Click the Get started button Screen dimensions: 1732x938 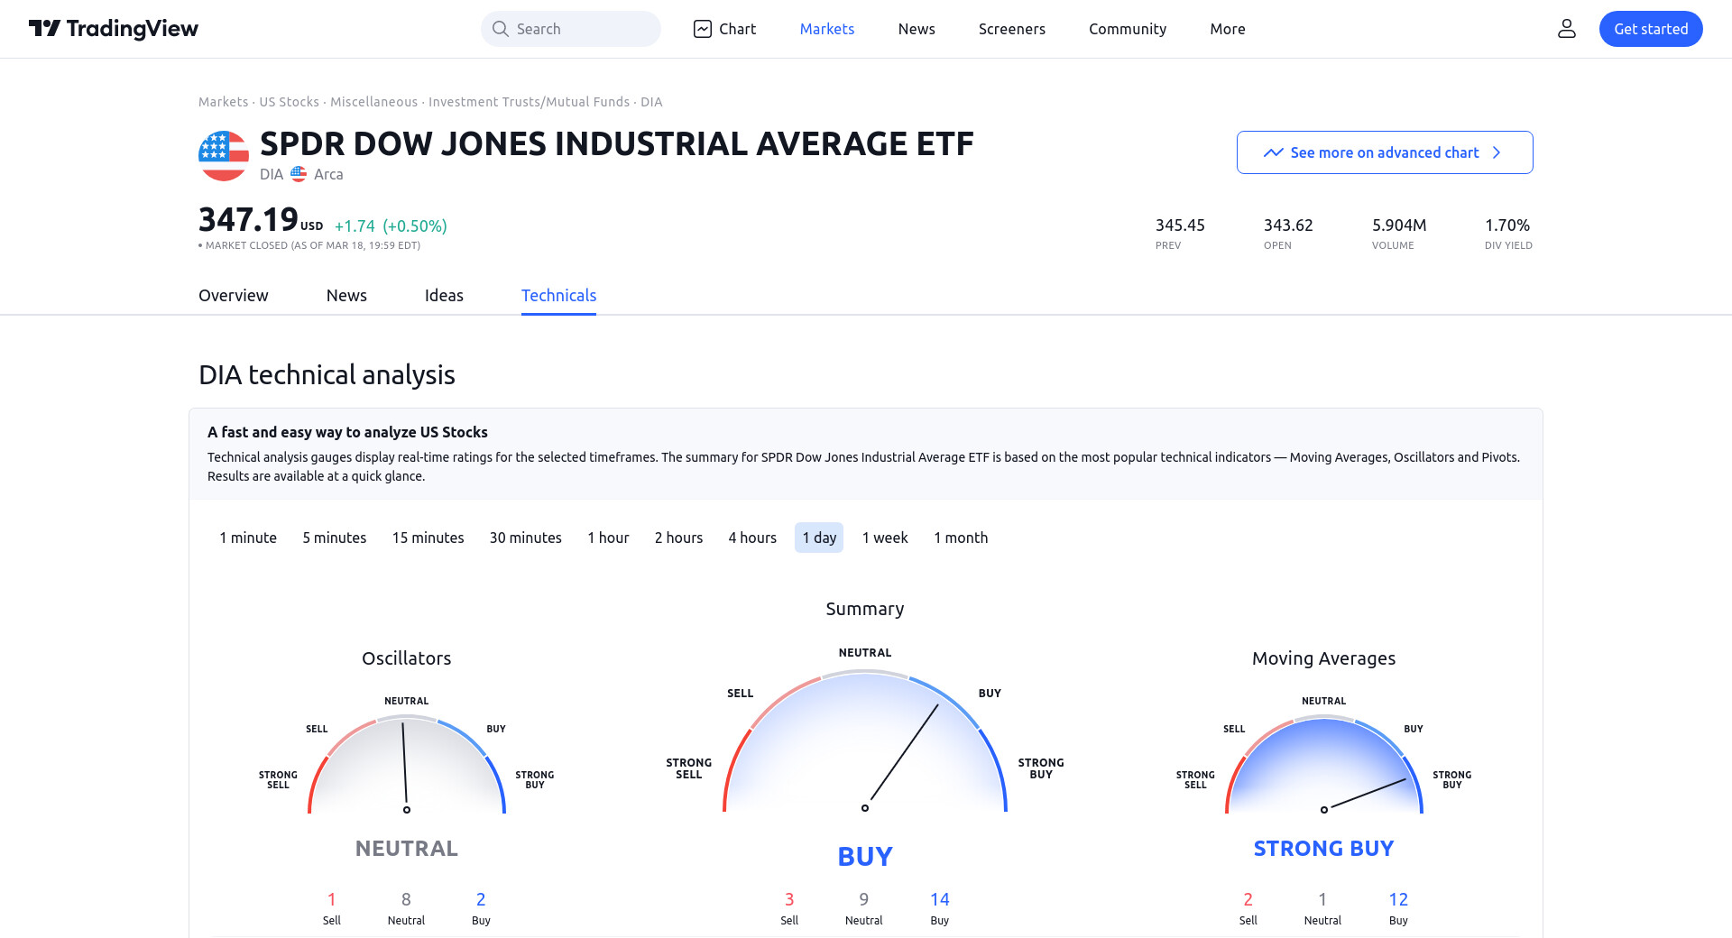point(1650,29)
